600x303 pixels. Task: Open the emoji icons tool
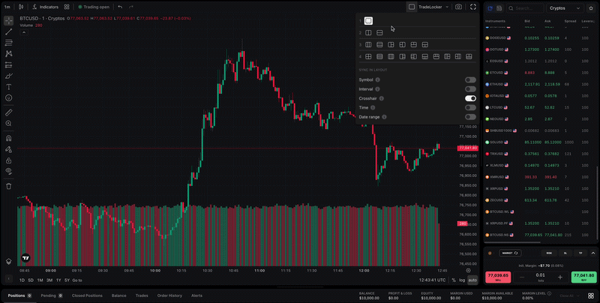8,98
